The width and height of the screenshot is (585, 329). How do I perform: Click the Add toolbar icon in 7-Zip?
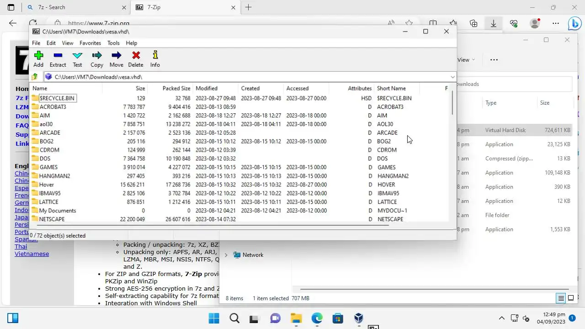pos(38,55)
